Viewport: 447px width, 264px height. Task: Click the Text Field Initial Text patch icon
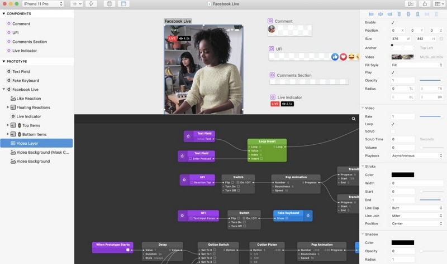click(x=188, y=136)
